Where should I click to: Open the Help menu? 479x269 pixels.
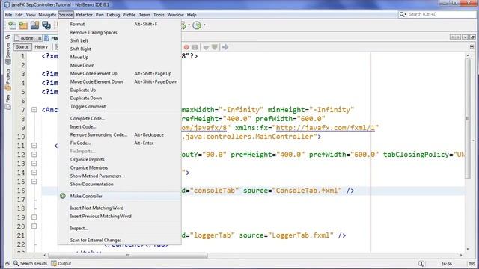[192, 15]
